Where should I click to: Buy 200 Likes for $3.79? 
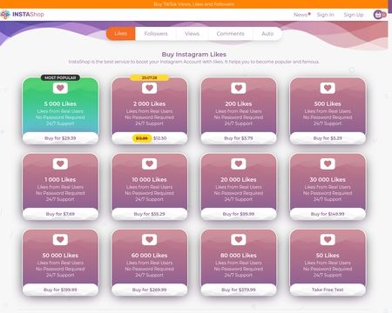[239, 138]
